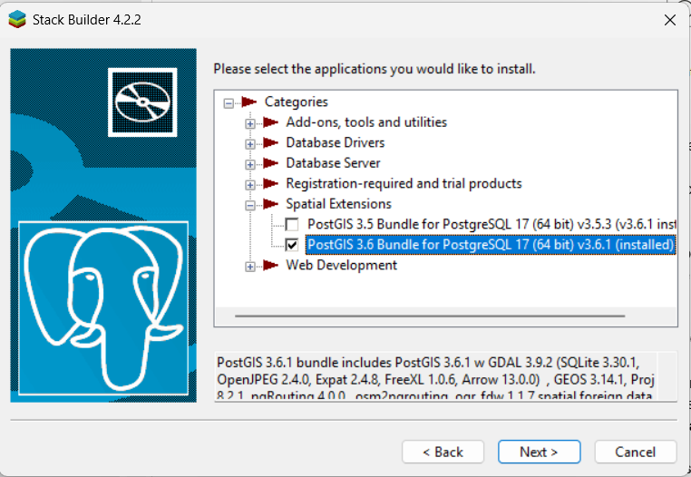Image resolution: width=691 pixels, height=477 pixels.
Task: Expand the Add-ons, tools and utilities node
Action: point(250,122)
